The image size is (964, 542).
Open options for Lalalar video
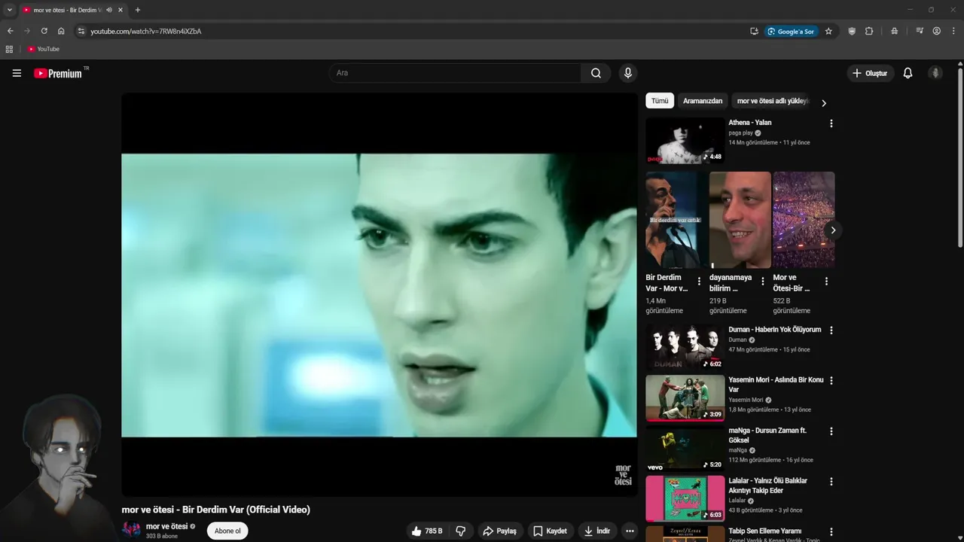(x=831, y=482)
